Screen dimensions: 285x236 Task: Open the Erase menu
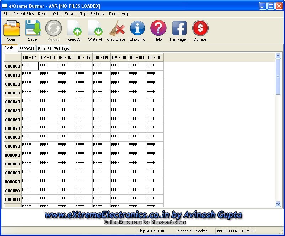click(69, 14)
